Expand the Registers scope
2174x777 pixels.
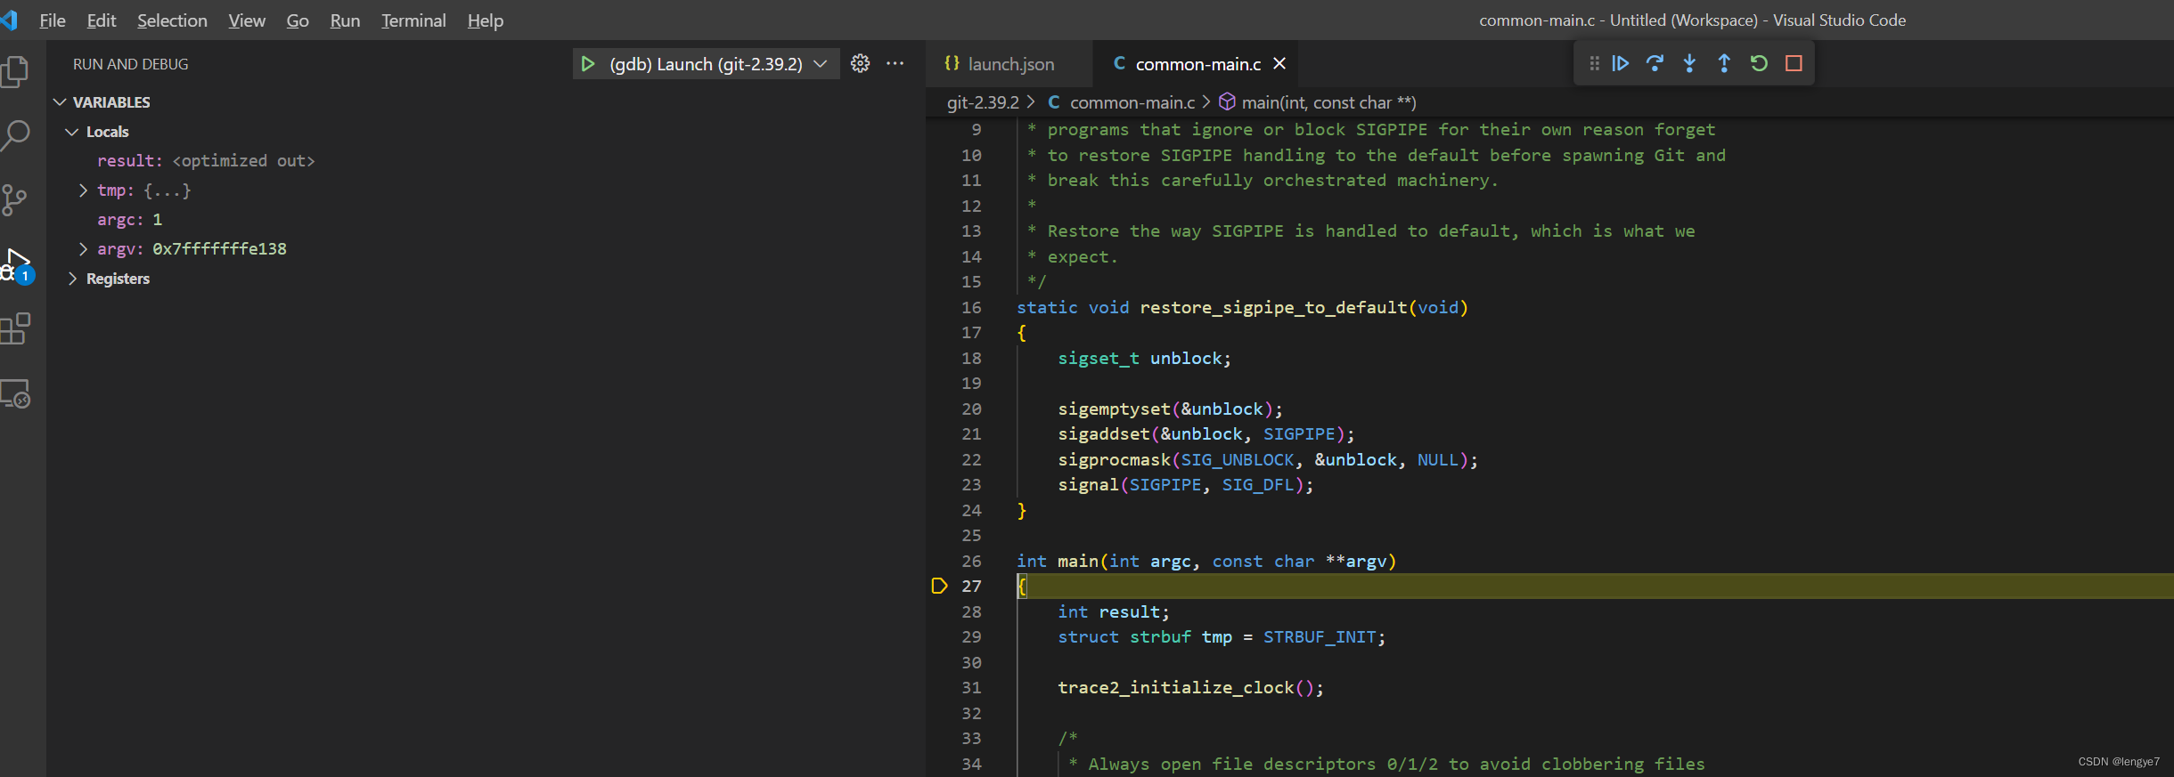pos(72,279)
